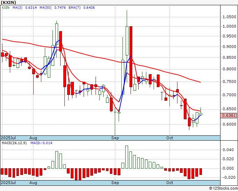Screen dimensions: 238x191
Task: Open the 12Stocks.com copyright link
Action: point(223,189)
